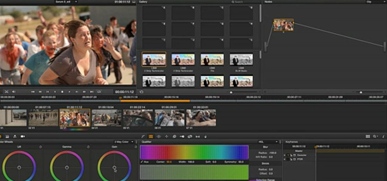Click inside the hue spectrum bar
The image size is (387, 181).
click(x=194, y=152)
